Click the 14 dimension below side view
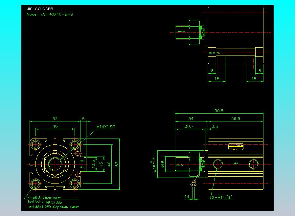This screenshot has width=295, height=216. click(x=187, y=197)
